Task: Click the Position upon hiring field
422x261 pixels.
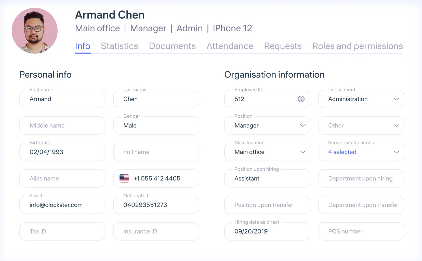Action: tap(267, 178)
